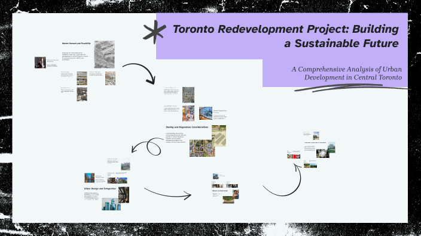Screen dimensions: 421x236
Task: Open the dark curved architecture photo beside Urban Design
Action: pos(124,195)
